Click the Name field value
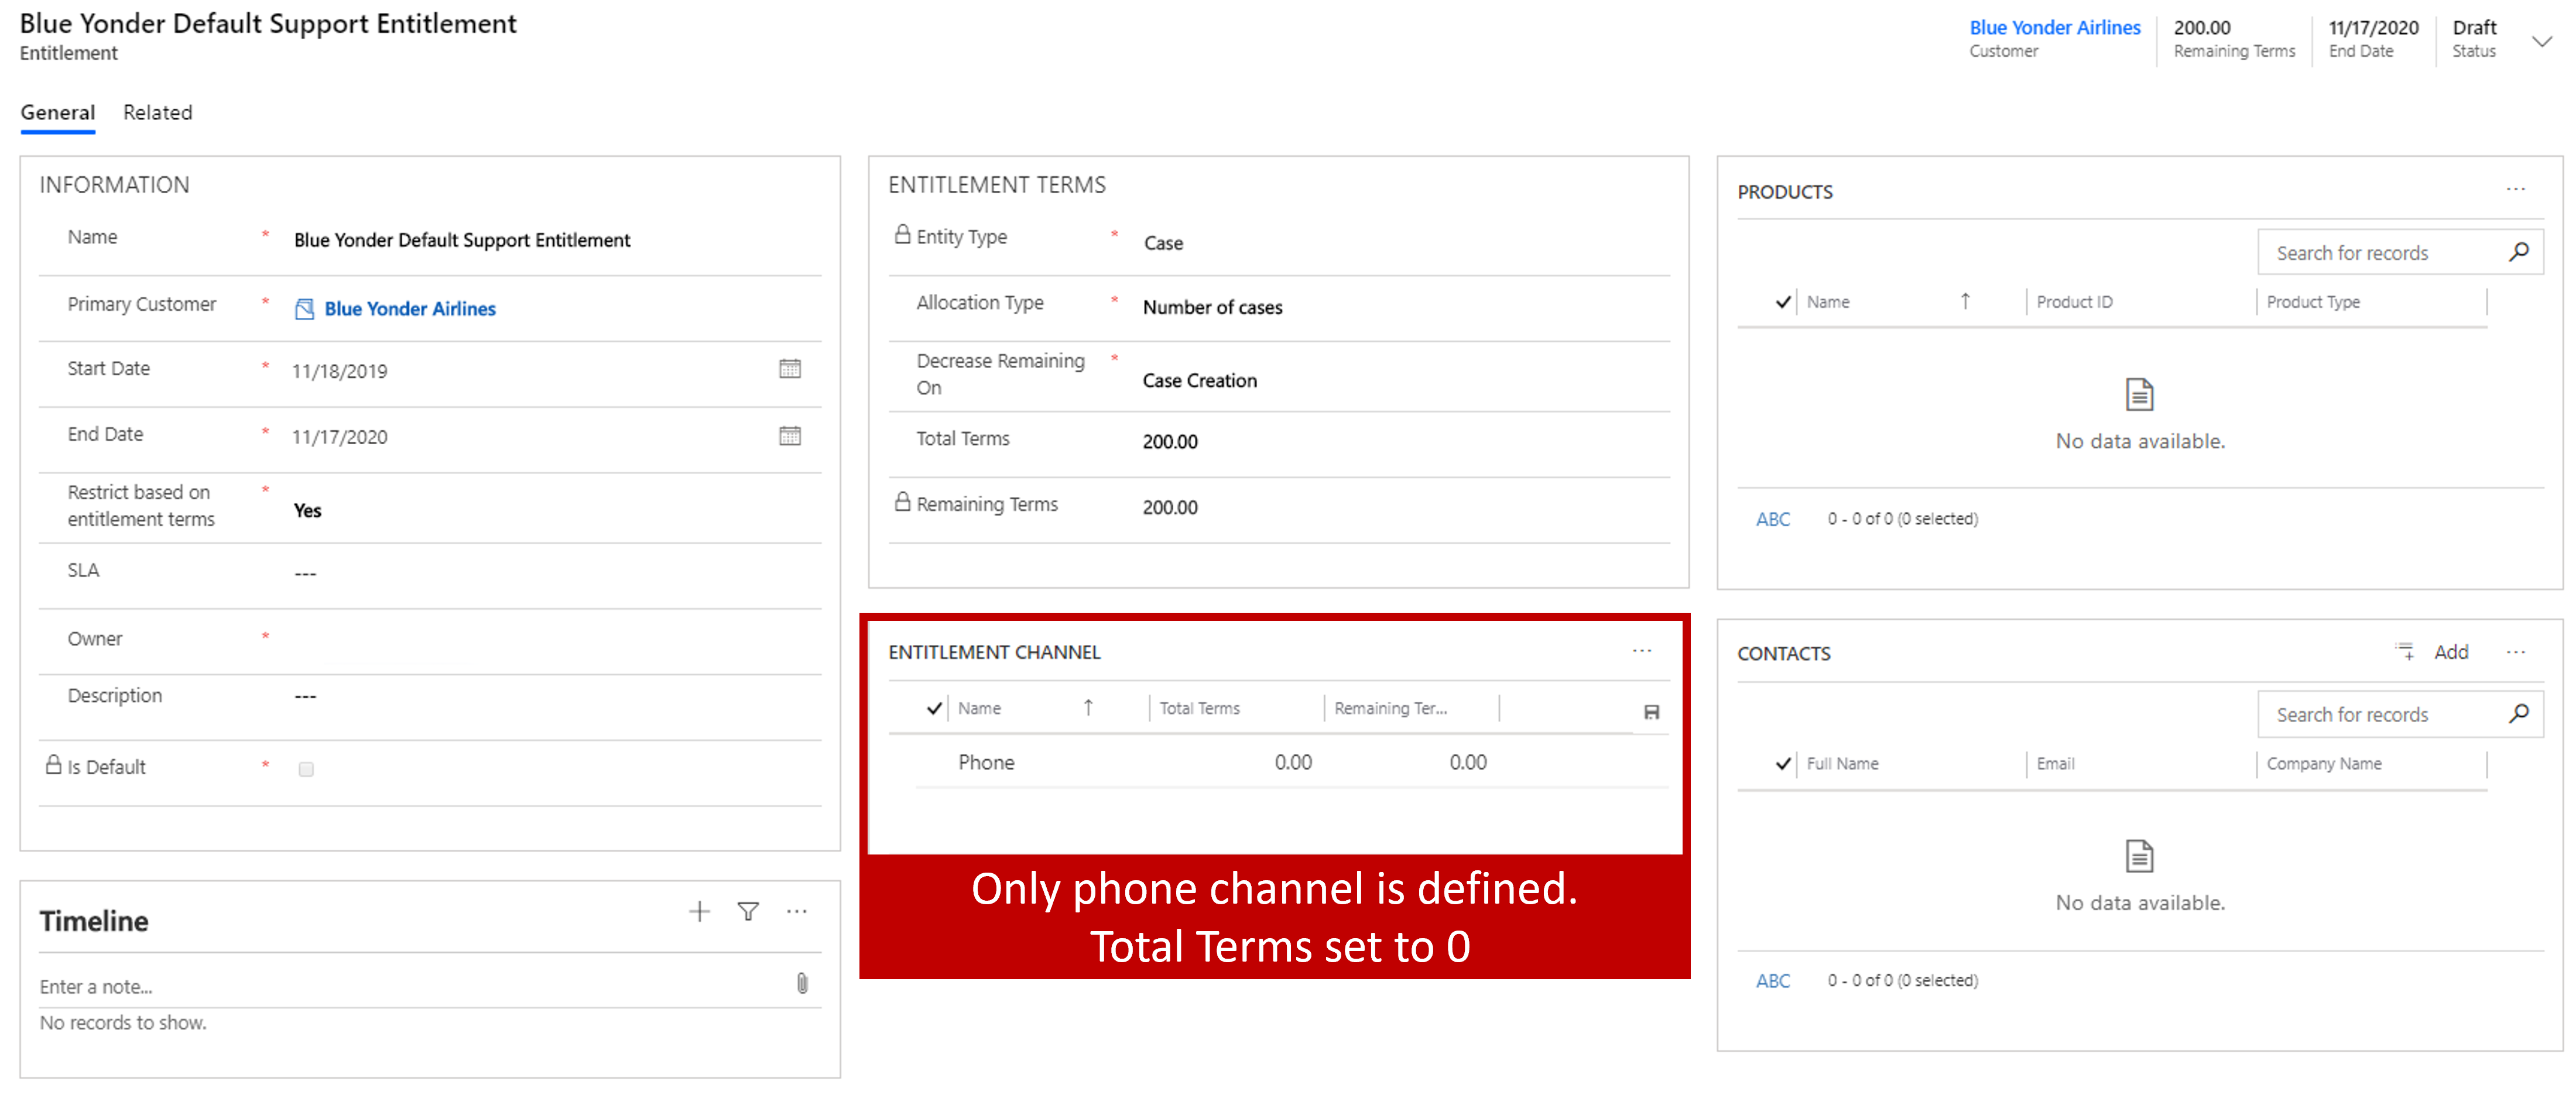Viewport: 2576px width, 1112px height. tap(461, 240)
